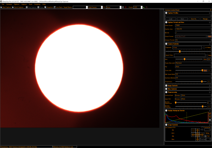Image resolution: width=212 pixels, height=148 pixels.
Task: Take a Snapshot from the toolbar
Action: 48,7
